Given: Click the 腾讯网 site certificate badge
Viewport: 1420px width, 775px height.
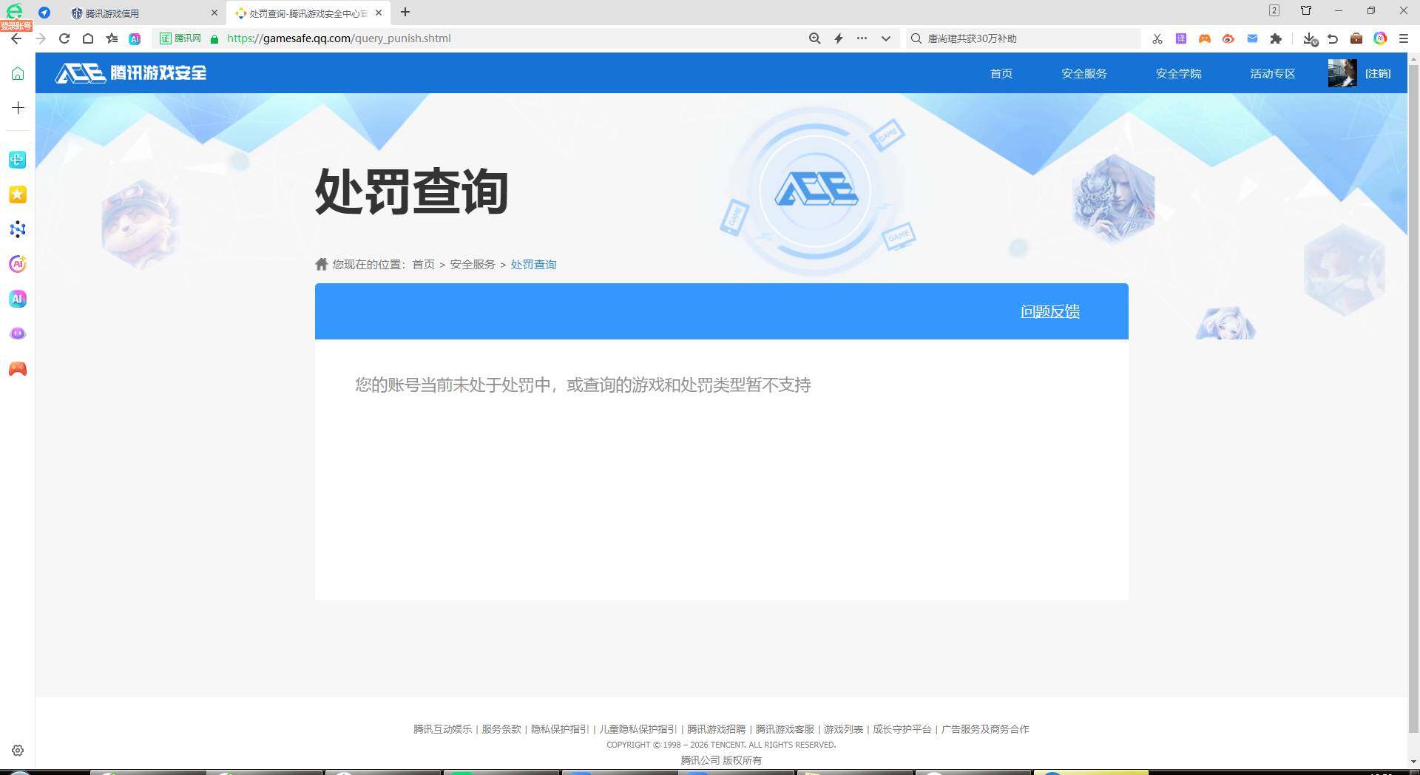Looking at the screenshot, I should (x=180, y=38).
